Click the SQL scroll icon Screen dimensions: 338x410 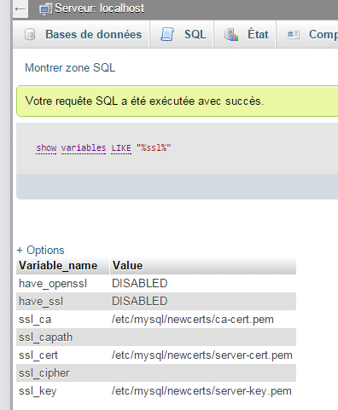[x=167, y=34]
